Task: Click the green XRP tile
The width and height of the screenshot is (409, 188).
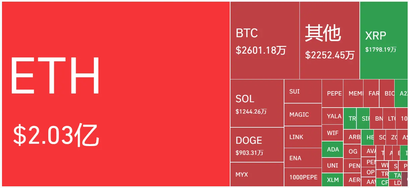Action: [383, 40]
